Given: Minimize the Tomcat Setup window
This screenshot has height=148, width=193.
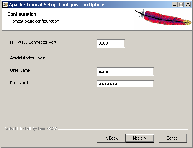Looking at the screenshot, I should point(175,5).
